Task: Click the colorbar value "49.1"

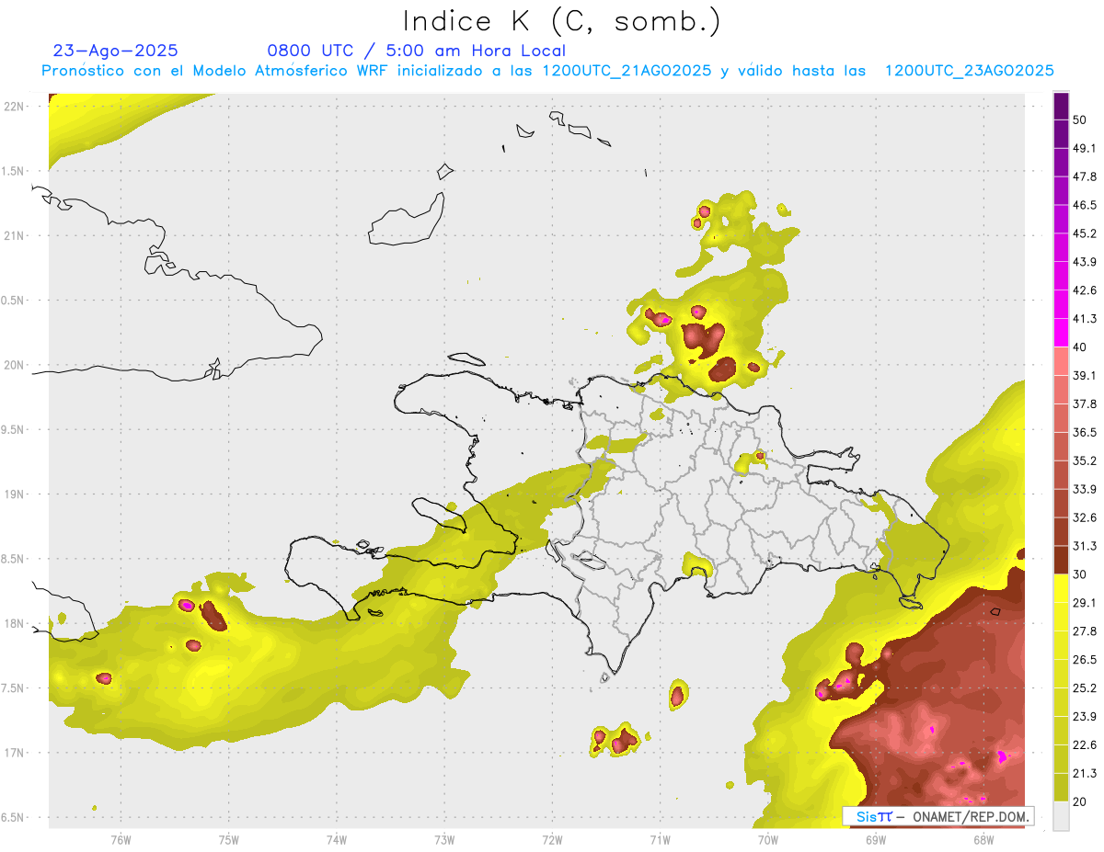Action: (x=1085, y=148)
